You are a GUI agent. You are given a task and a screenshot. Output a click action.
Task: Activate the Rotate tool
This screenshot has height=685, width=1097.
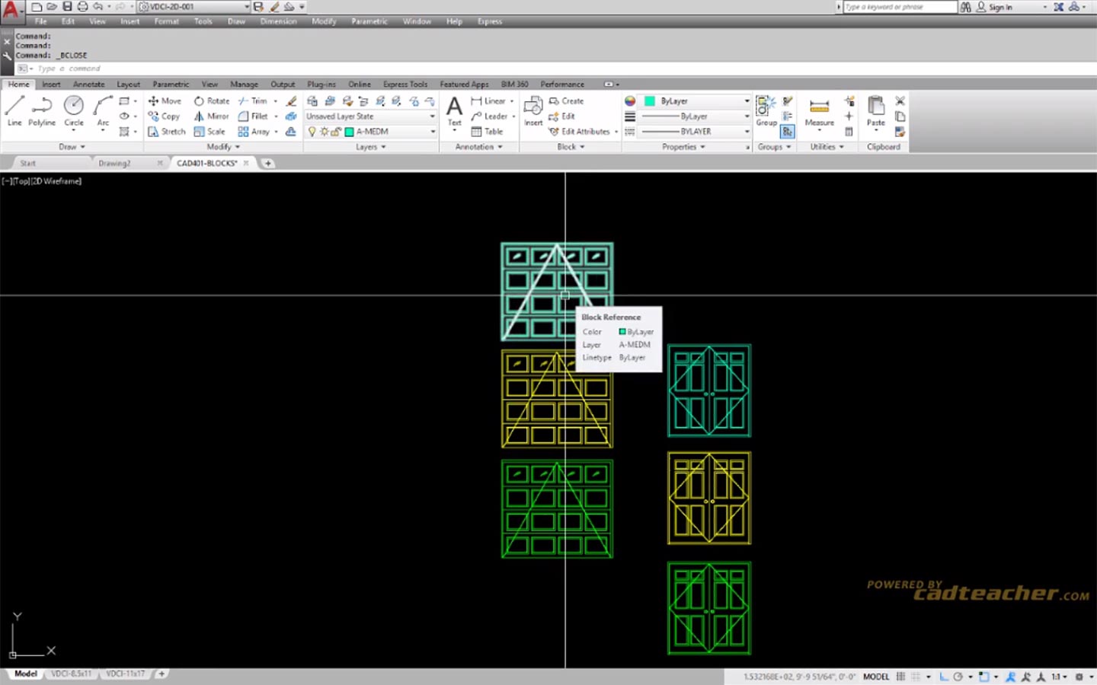coord(211,100)
